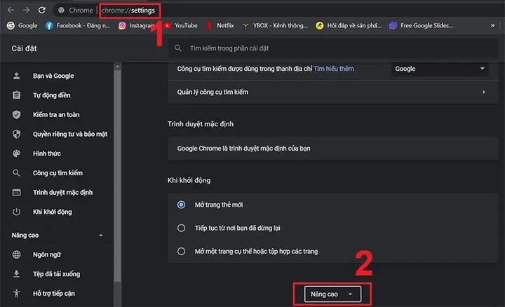Image resolution: width=505 pixels, height=307 pixels.
Task: Open the Google search engine dropdown
Action: click(x=440, y=69)
